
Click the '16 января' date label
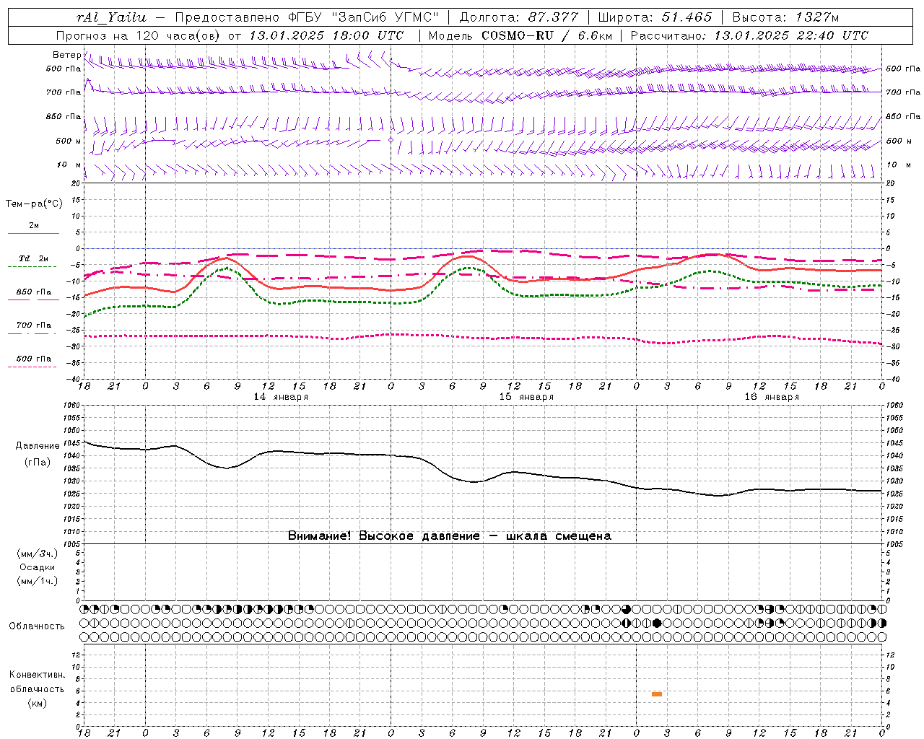click(x=772, y=397)
